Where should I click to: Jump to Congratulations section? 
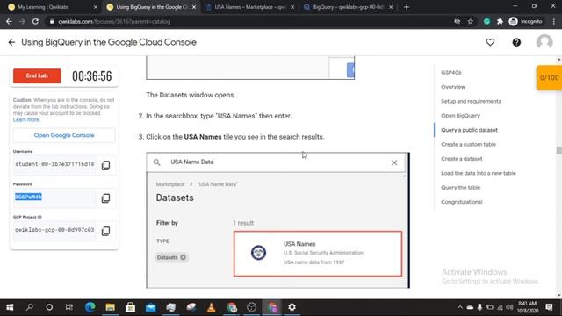coord(462,201)
